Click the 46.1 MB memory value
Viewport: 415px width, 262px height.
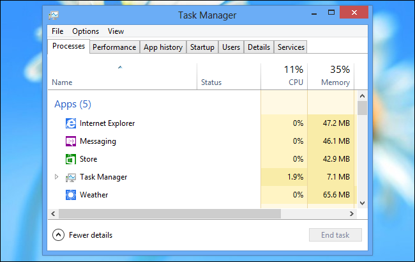[336, 141]
